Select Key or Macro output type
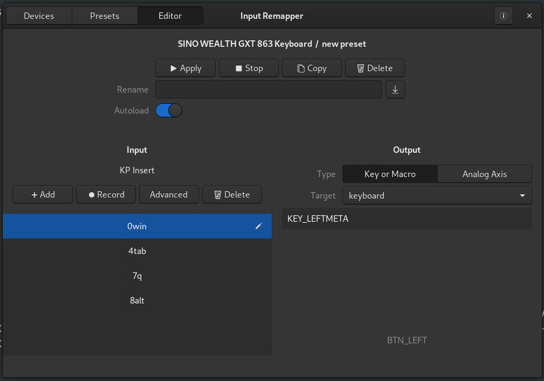 tap(390, 174)
